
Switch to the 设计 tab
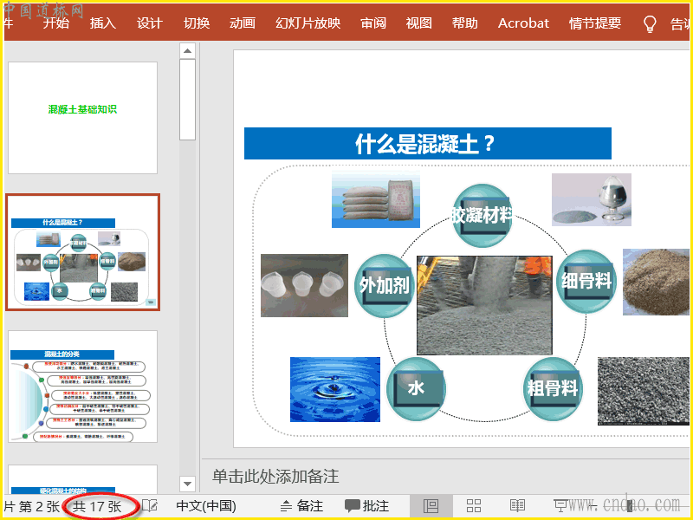point(150,23)
